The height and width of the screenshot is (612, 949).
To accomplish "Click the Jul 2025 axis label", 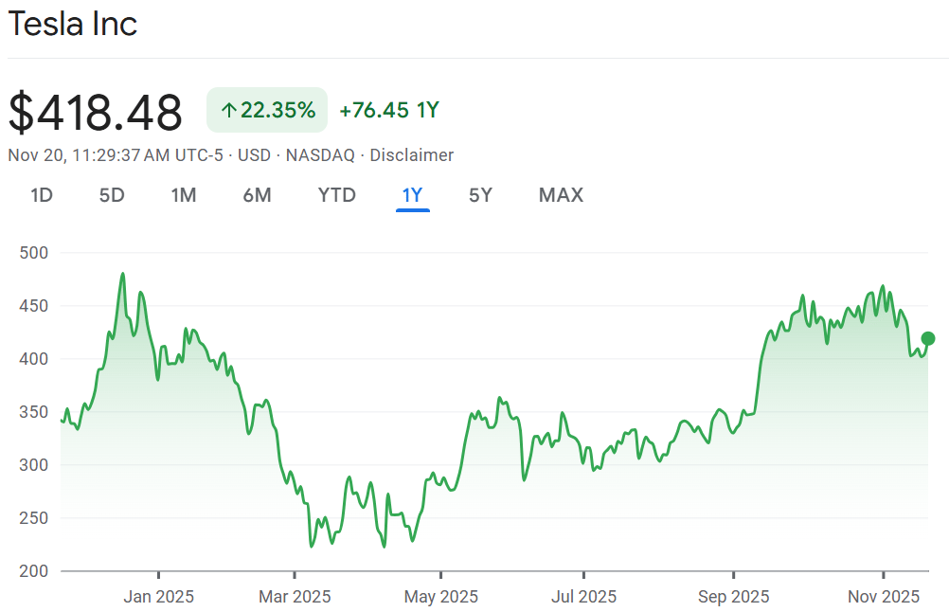I will click(x=584, y=596).
